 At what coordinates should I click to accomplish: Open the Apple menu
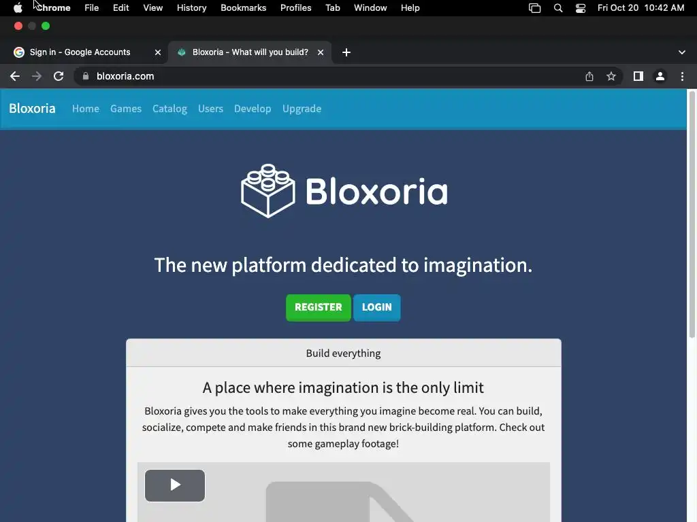coord(18,8)
